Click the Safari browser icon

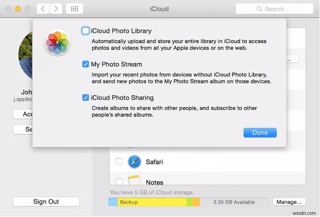click(134, 162)
